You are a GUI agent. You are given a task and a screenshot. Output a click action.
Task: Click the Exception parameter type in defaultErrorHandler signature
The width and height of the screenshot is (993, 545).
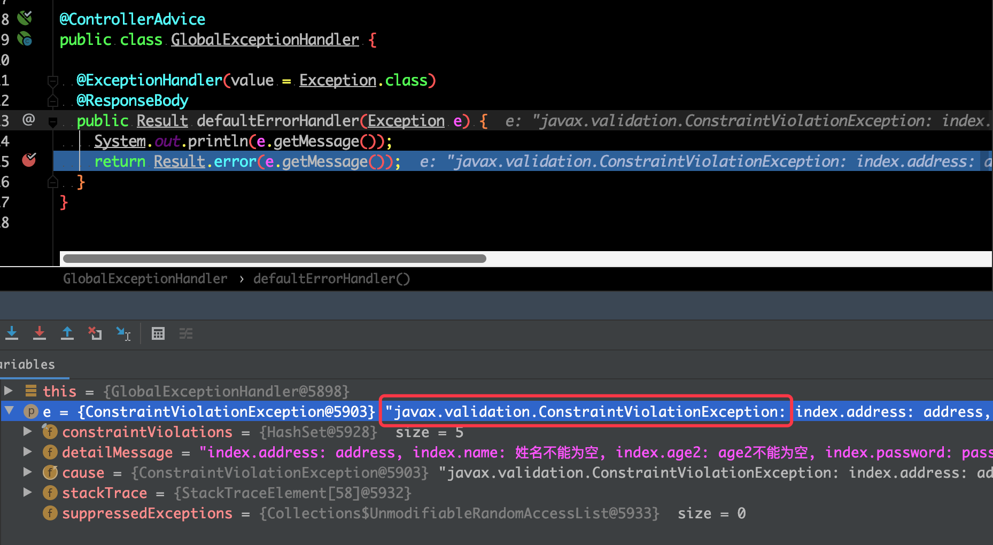[406, 121]
